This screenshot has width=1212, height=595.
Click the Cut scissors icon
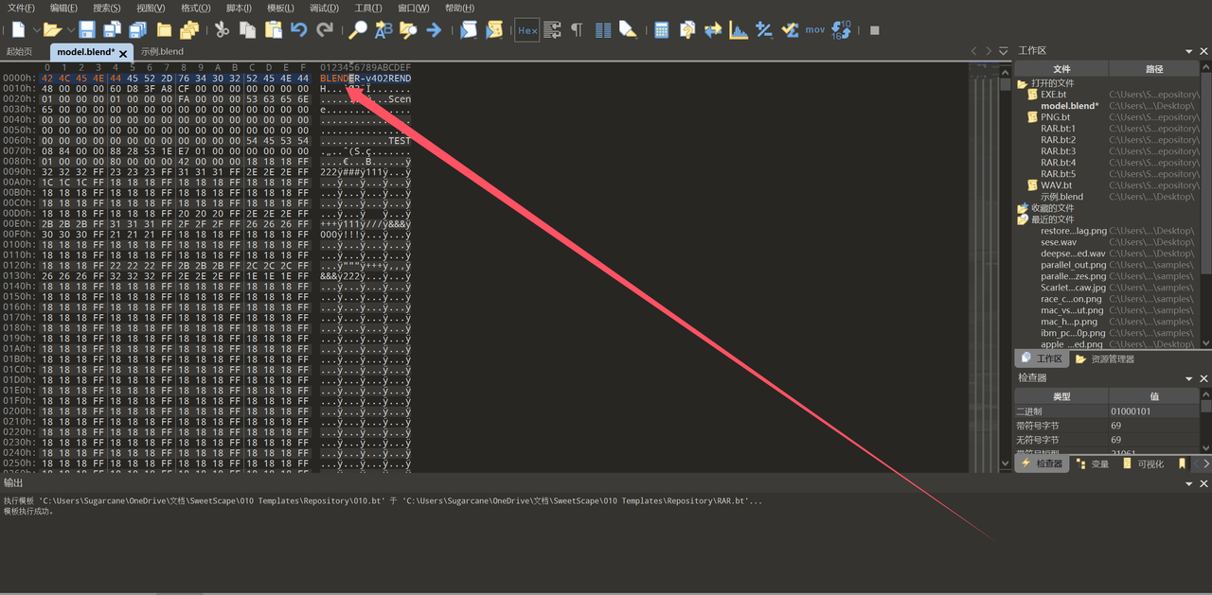(222, 30)
